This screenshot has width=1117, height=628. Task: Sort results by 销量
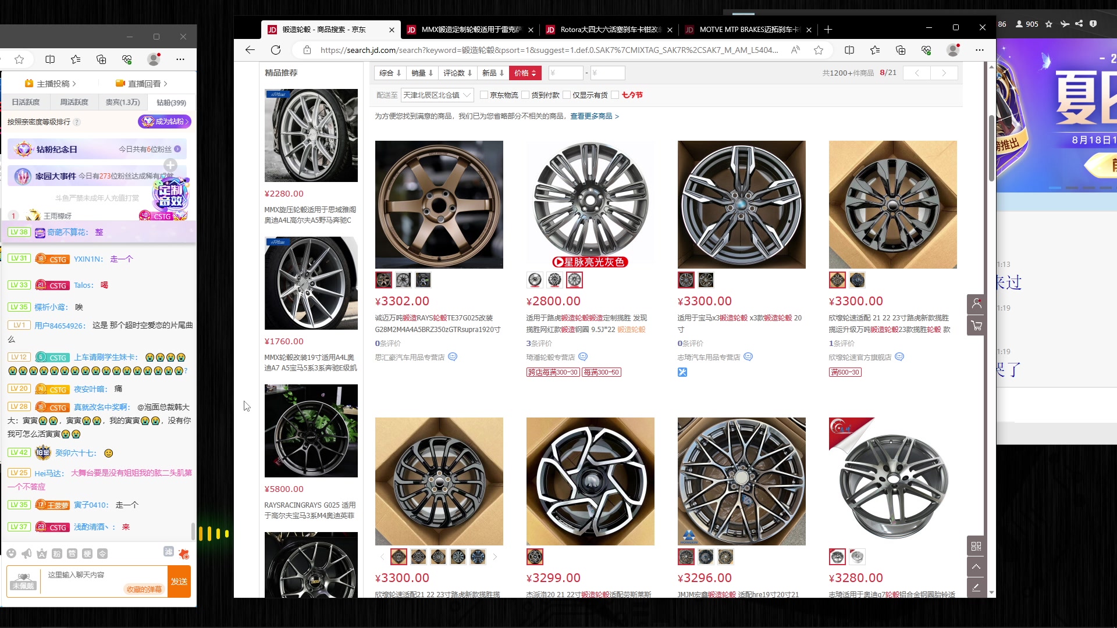tap(422, 73)
